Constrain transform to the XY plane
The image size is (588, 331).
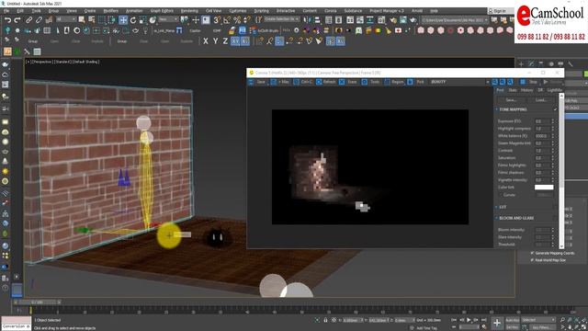235,41
